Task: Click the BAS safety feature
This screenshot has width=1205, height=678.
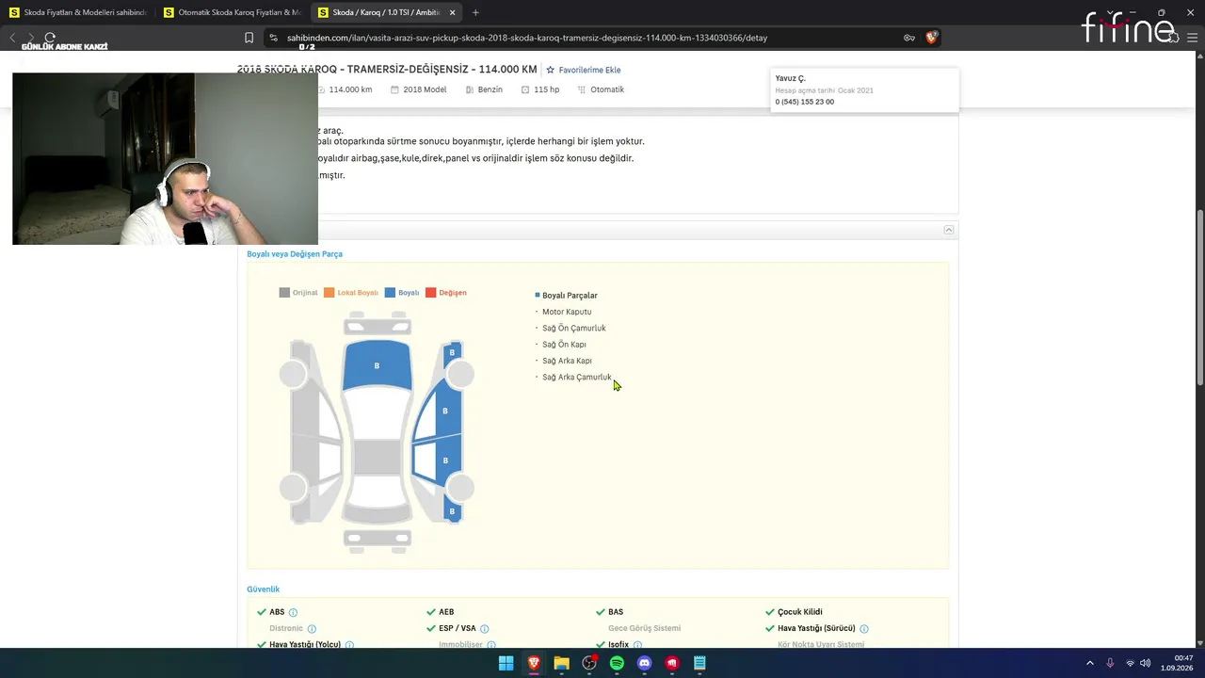Action: point(616,612)
